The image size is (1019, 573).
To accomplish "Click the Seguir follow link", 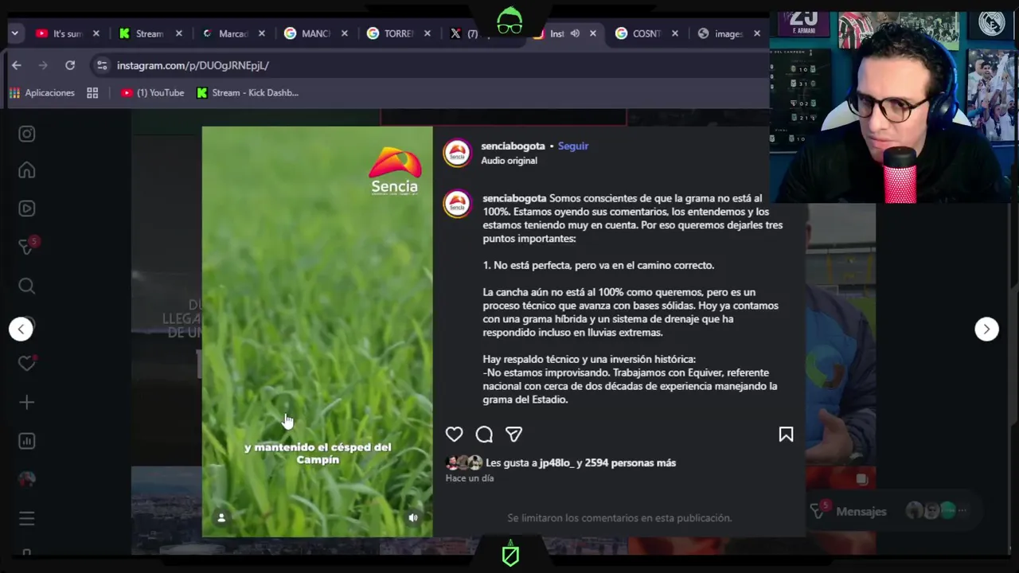I will tap(573, 146).
